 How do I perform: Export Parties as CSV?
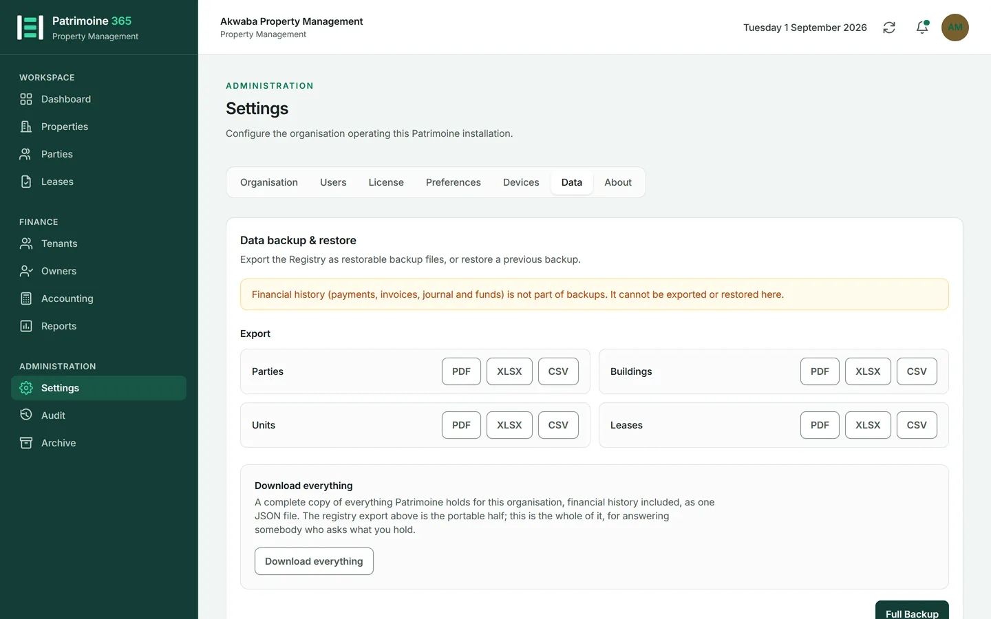(x=558, y=371)
